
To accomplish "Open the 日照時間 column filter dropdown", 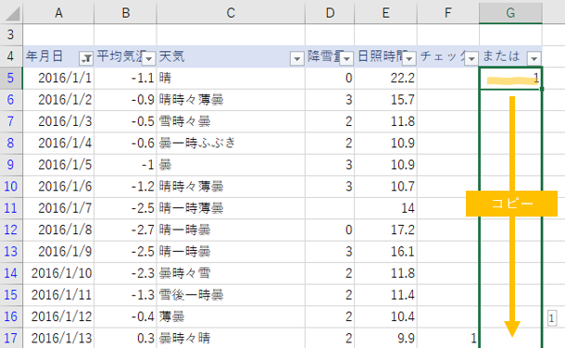I will pyautogui.click(x=409, y=58).
